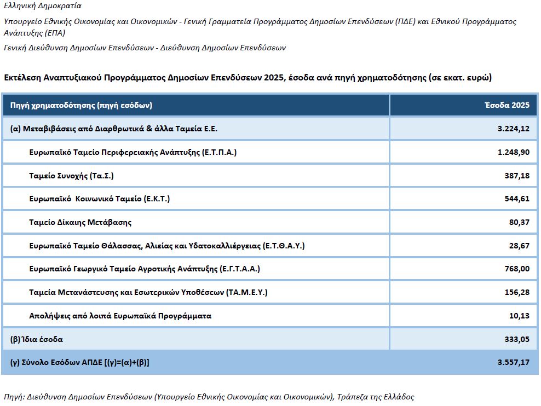The height and width of the screenshot is (406, 541).
Task: Click the table title 'Εκτέλεση Αναπτυξιακού Προγράμματος'
Action: click(x=248, y=78)
